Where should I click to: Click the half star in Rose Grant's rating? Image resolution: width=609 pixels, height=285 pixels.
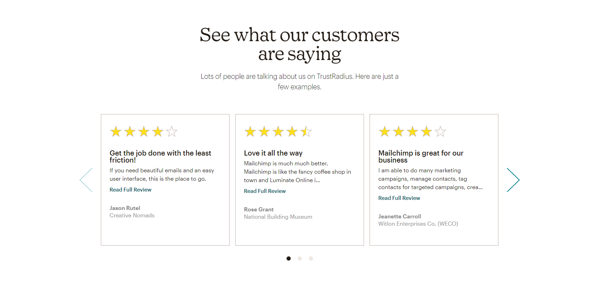click(306, 132)
